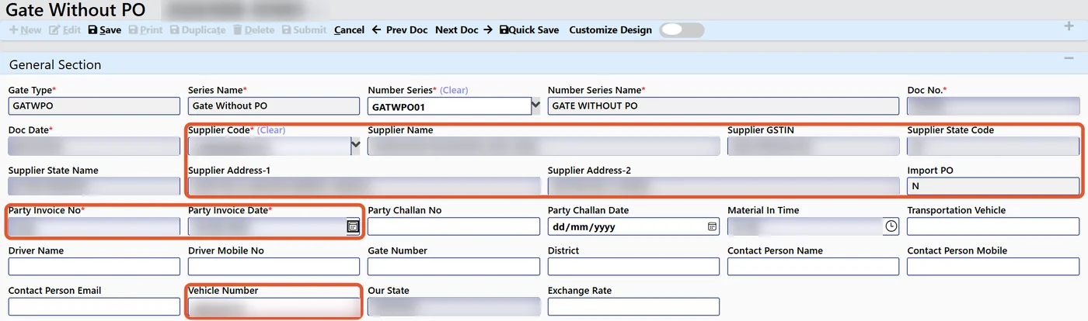Cancel the current document edit
This screenshot has width=1088, height=321.
click(349, 30)
